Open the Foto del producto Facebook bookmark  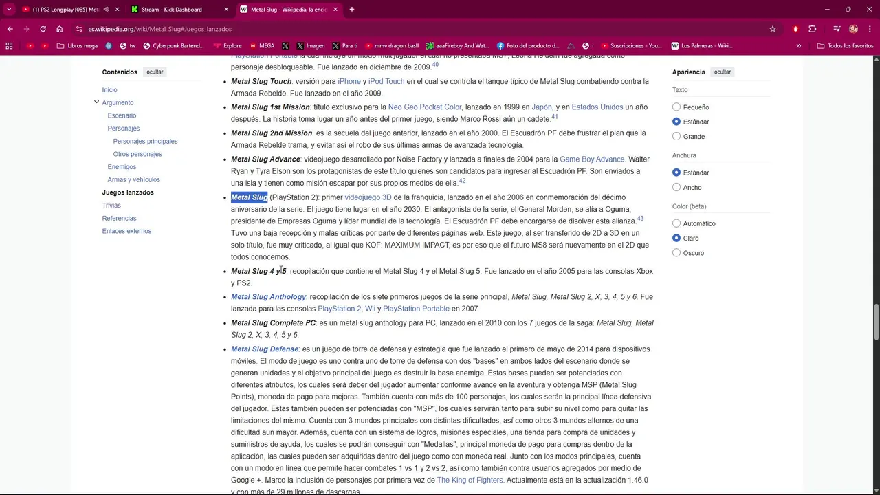[x=528, y=46]
